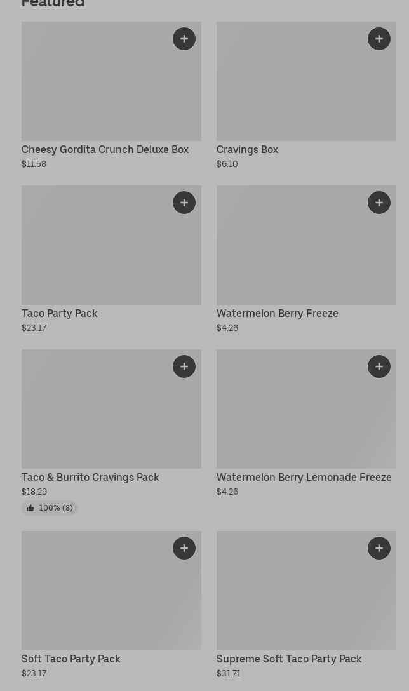
Task: Click the Soft Taco Party Pack name
Action: click(70, 659)
